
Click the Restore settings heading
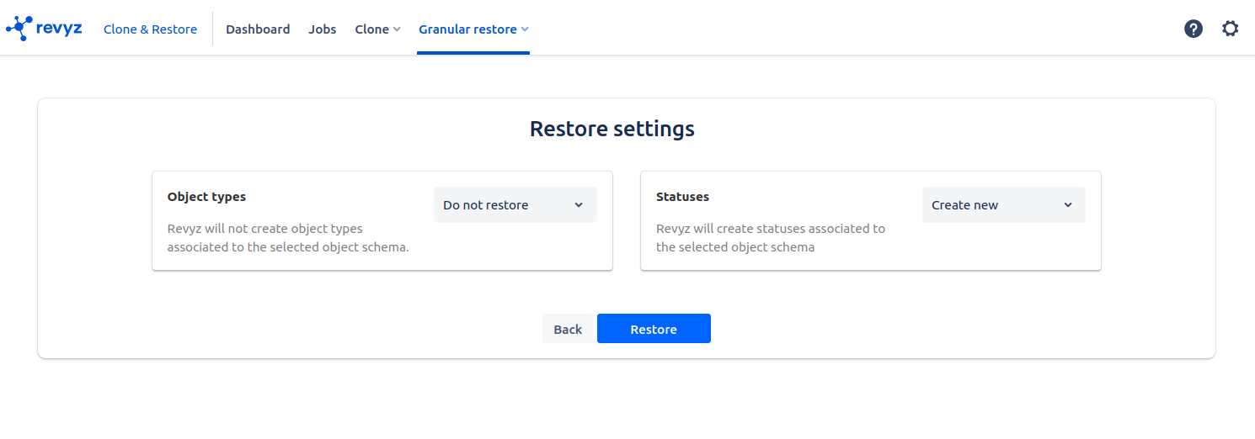pos(611,129)
